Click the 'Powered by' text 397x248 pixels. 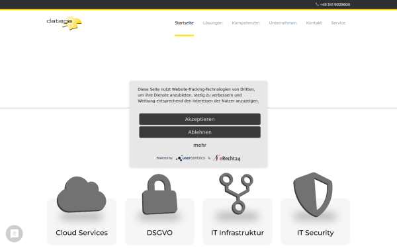point(164,158)
